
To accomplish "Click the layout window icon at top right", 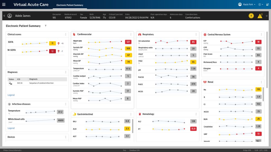I will 267,4.
